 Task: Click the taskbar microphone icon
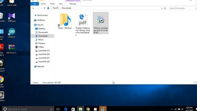(x=51, y=109)
